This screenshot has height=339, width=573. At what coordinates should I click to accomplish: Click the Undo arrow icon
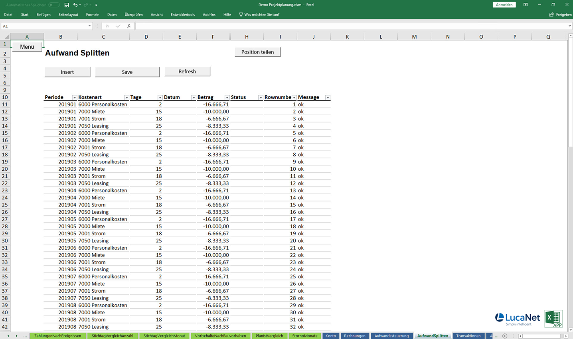click(x=75, y=5)
